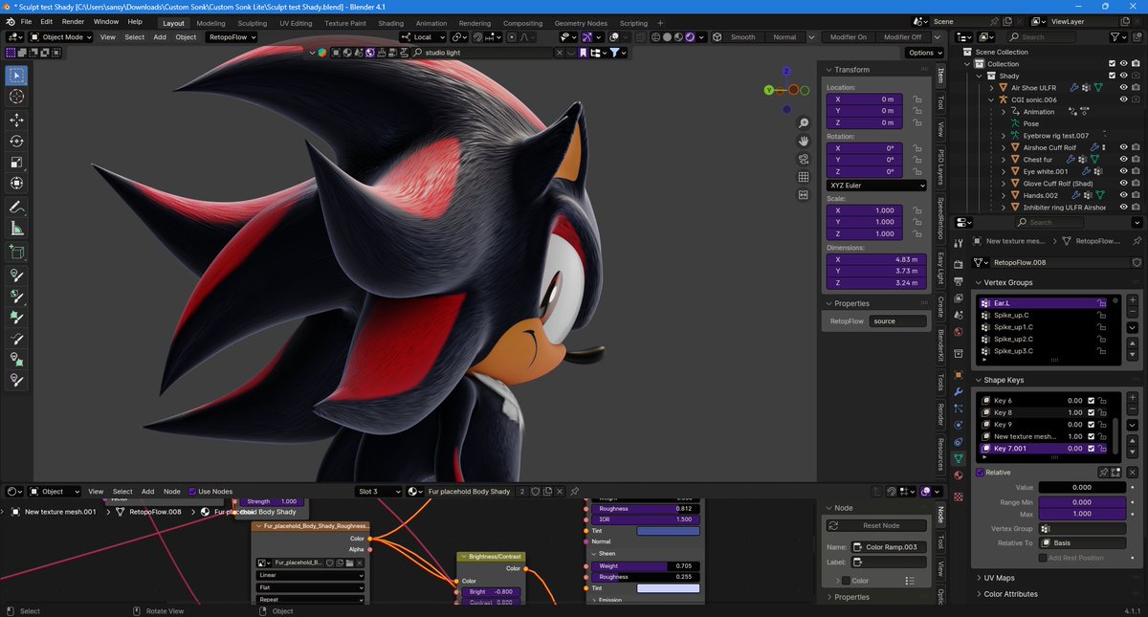Select the Select Box tool
Image resolution: width=1148 pixels, height=617 pixels.
(x=16, y=76)
